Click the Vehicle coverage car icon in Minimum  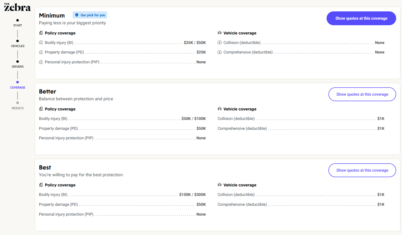pyautogui.click(x=219, y=33)
